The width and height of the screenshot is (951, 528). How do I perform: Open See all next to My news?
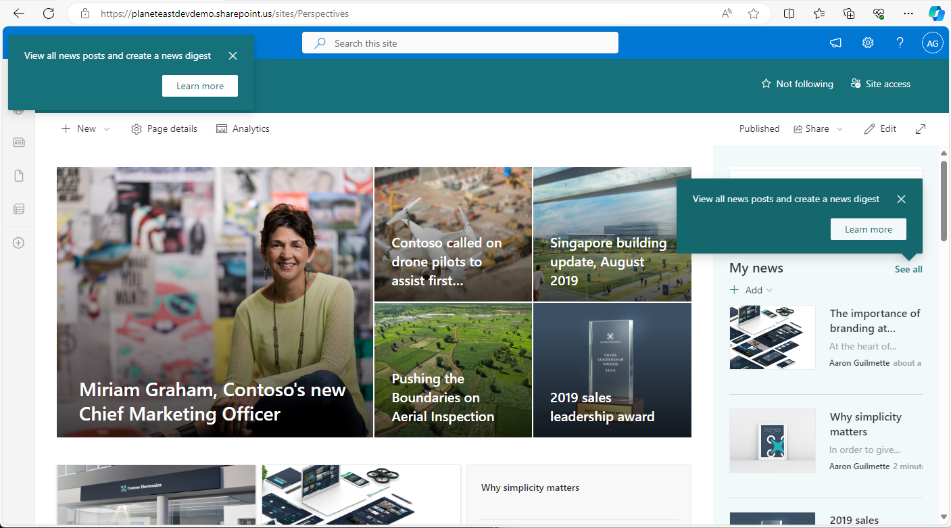(908, 269)
